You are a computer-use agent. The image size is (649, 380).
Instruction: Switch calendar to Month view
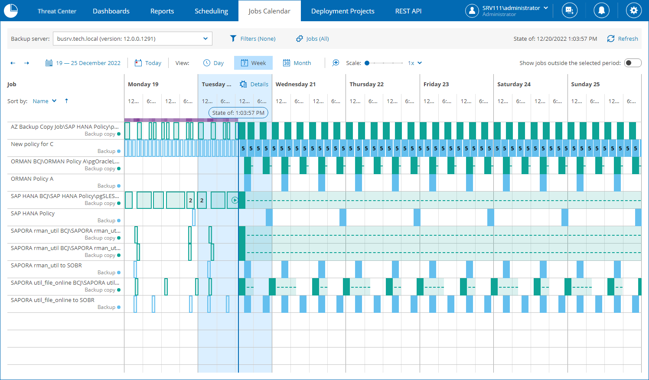[297, 63]
